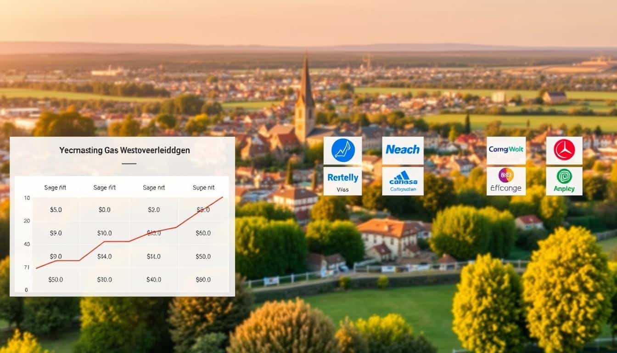The image size is (617, 353).
Task: Select the $30.0 cell in bottom row
Action: point(105,279)
